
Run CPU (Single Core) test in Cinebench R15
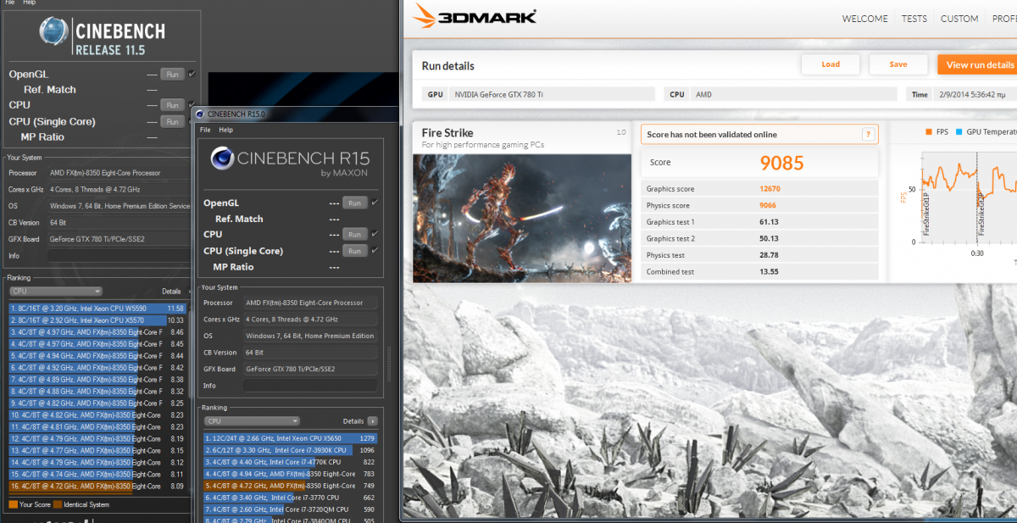pos(354,251)
